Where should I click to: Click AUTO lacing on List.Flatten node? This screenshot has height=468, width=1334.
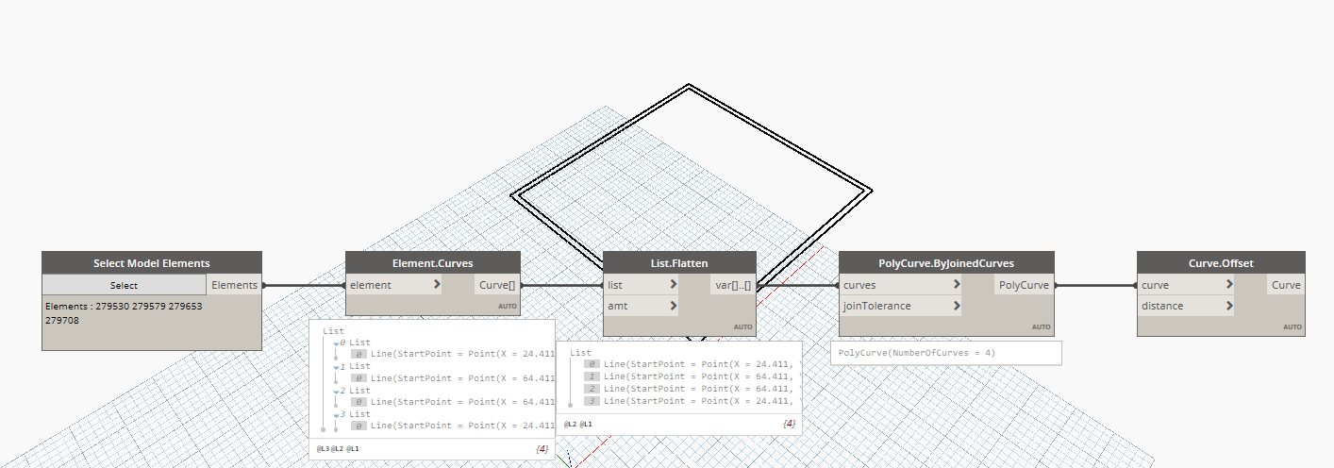743,327
